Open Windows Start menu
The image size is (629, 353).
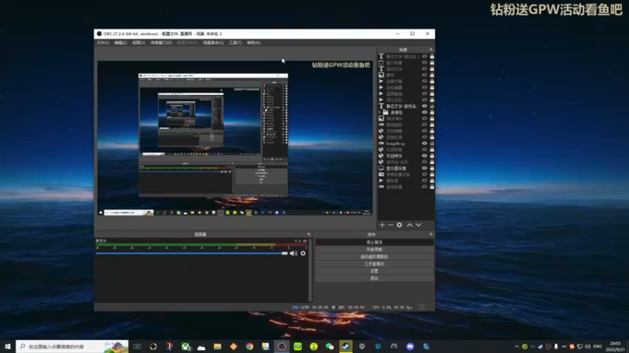(8, 347)
